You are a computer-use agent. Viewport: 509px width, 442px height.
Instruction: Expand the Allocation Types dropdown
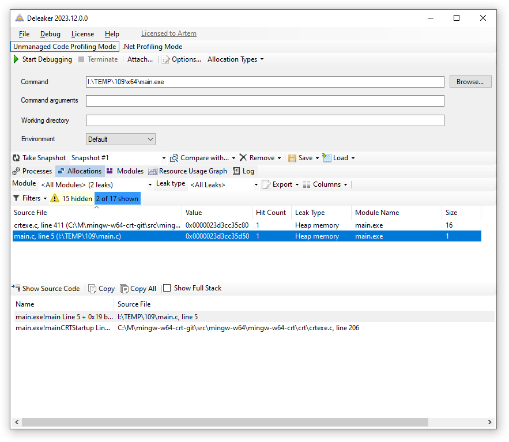click(x=235, y=59)
